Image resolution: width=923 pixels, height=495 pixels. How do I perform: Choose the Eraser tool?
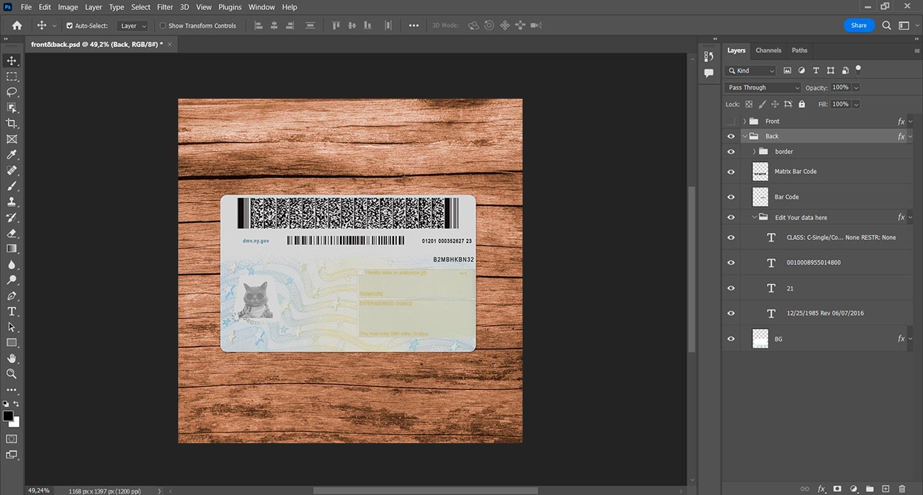click(x=12, y=233)
